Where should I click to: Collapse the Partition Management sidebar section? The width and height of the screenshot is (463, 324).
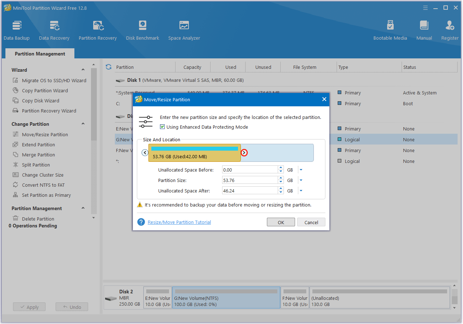[x=83, y=208]
